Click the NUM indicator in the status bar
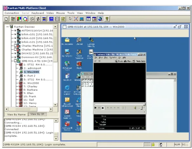 coord(177,144)
